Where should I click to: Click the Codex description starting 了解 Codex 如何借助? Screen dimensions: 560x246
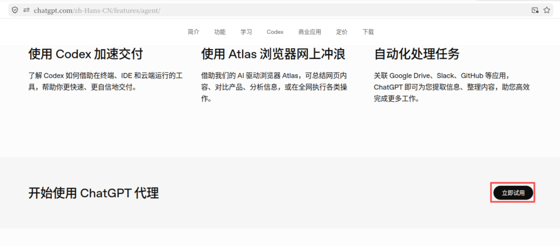(x=106, y=81)
